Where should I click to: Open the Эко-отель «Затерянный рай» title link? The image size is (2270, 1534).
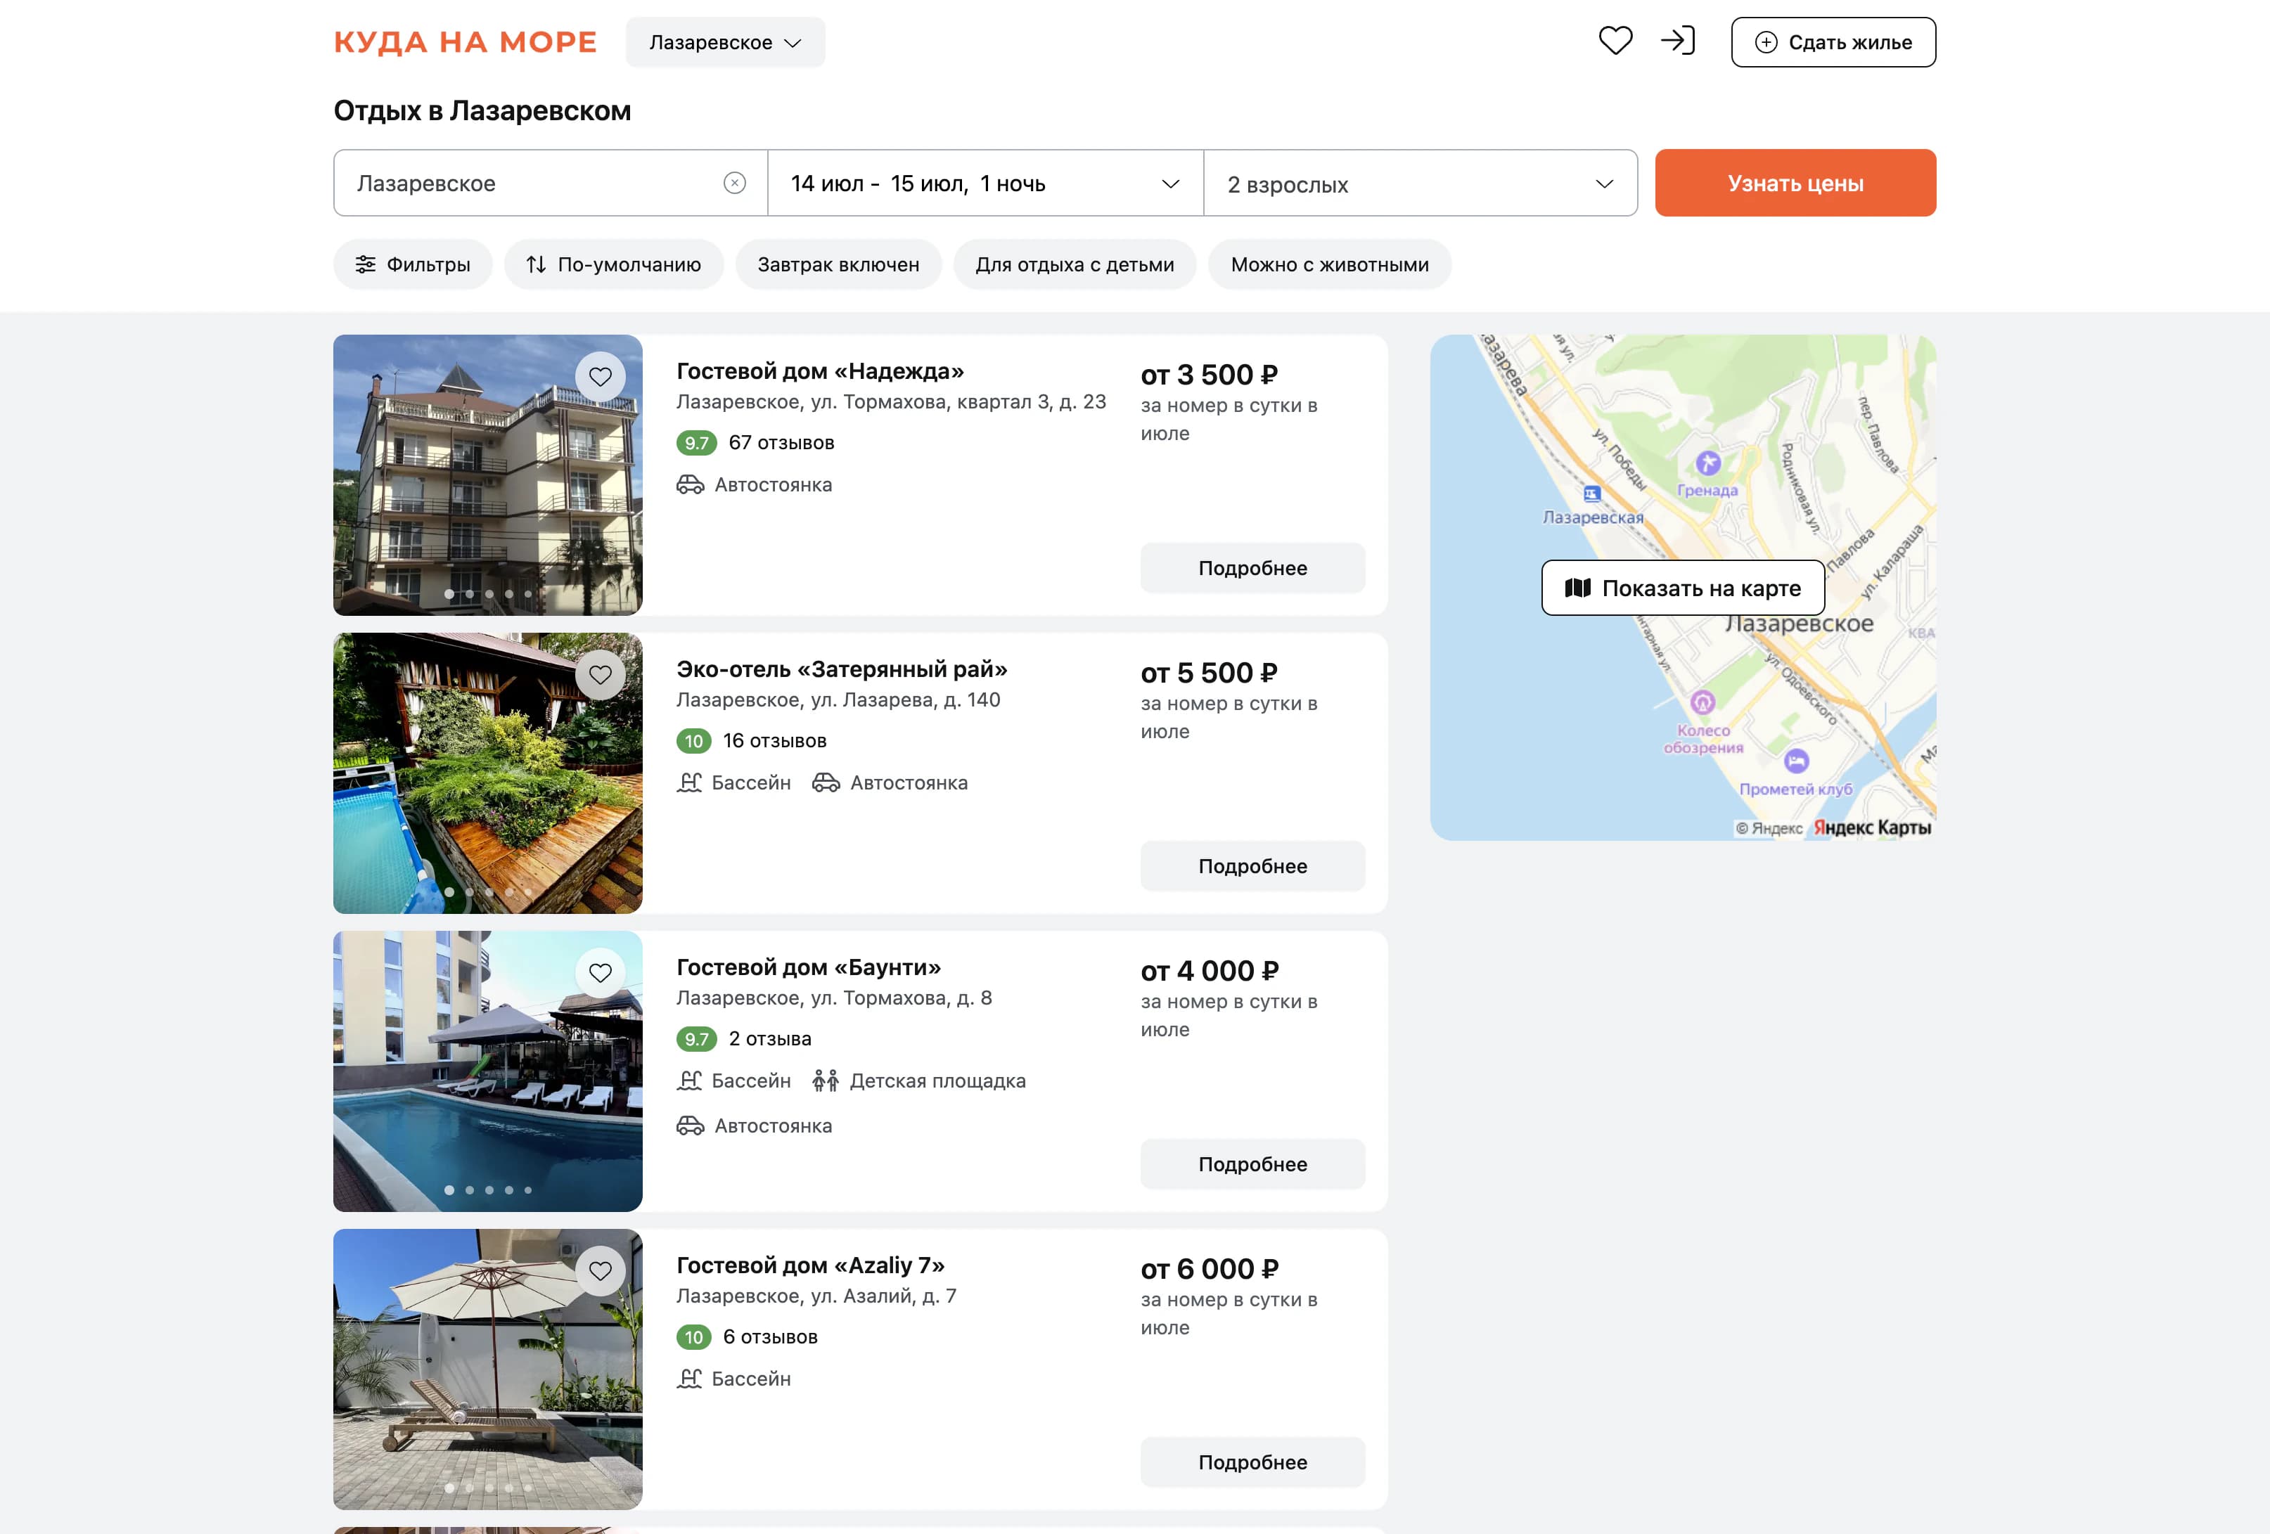tap(841, 669)
